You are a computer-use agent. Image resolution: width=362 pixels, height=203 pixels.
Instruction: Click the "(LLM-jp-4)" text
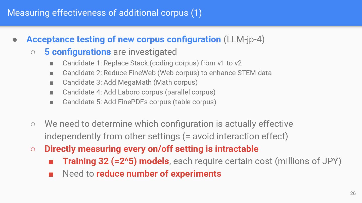pos(244,40)
